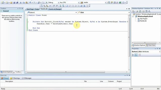Click the Comment out selected lines icon
Viewport: 161px width, 90px height.
pyautogui.click(x=60, y=6)
